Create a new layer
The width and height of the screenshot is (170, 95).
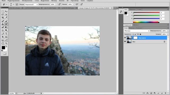[x=162, y=93]
